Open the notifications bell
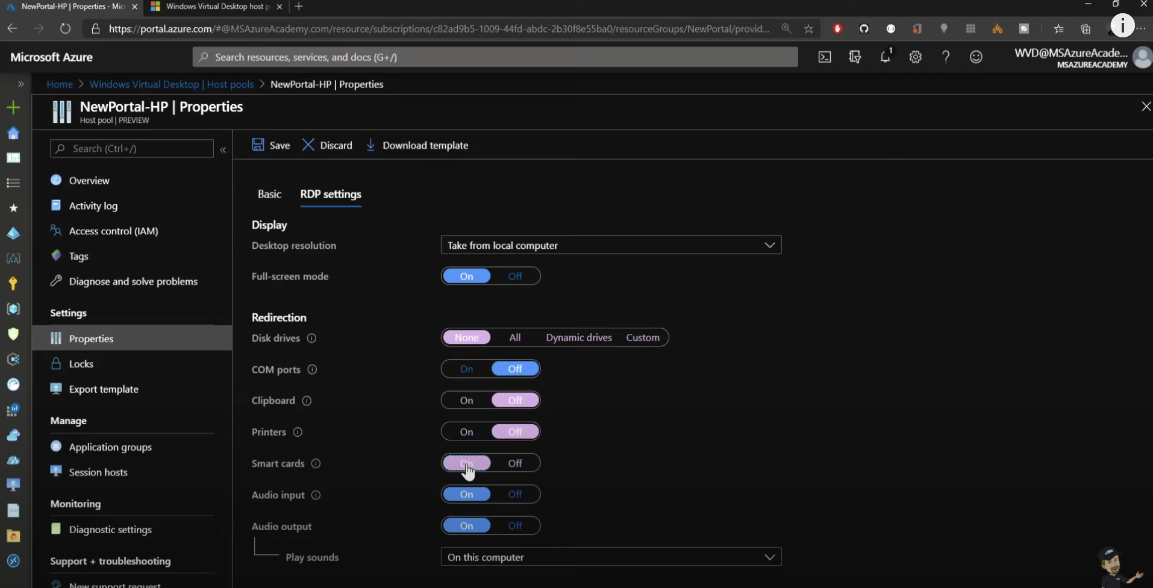Viewport: 1153px width, 588px height. tap(885, 57)
